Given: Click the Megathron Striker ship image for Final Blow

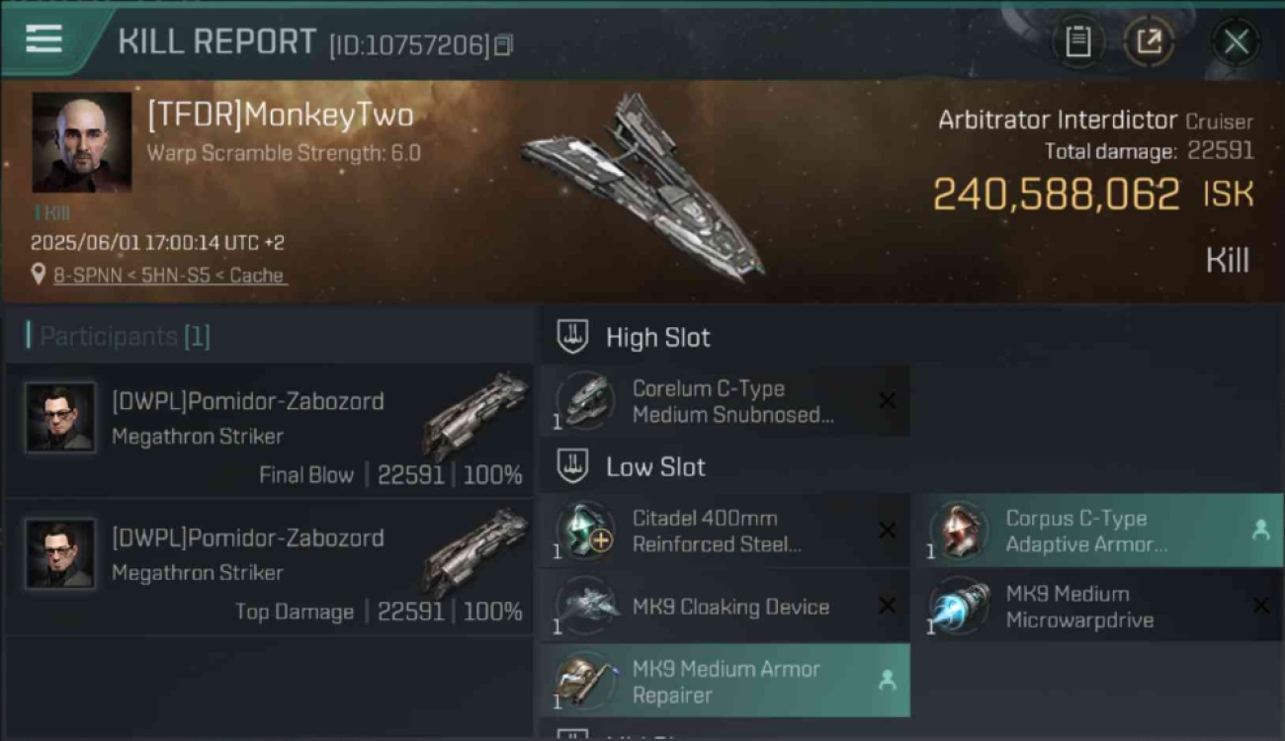Looking at the screenshot, I should click(475, 415).
